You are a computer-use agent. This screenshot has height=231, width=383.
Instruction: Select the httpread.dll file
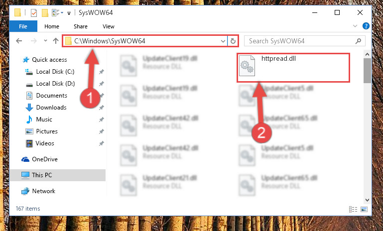point(293,68)
